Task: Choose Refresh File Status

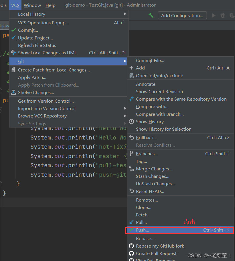Action: 69,45
